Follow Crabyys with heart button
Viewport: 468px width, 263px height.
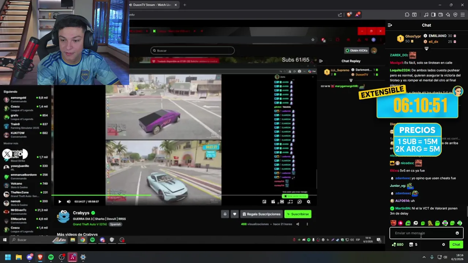pyautogui.click(x=234, y=214)
